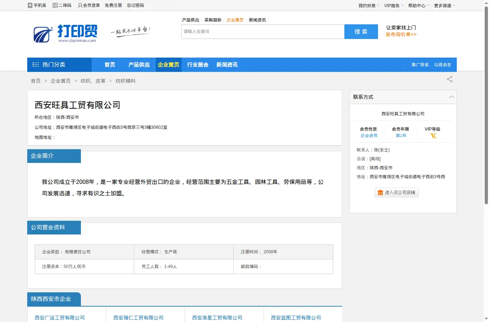Image resolution: width=489 pixels, height=322 pixels.
Task: Select the 新闻资讯 search tab
Action: (257, 20)
